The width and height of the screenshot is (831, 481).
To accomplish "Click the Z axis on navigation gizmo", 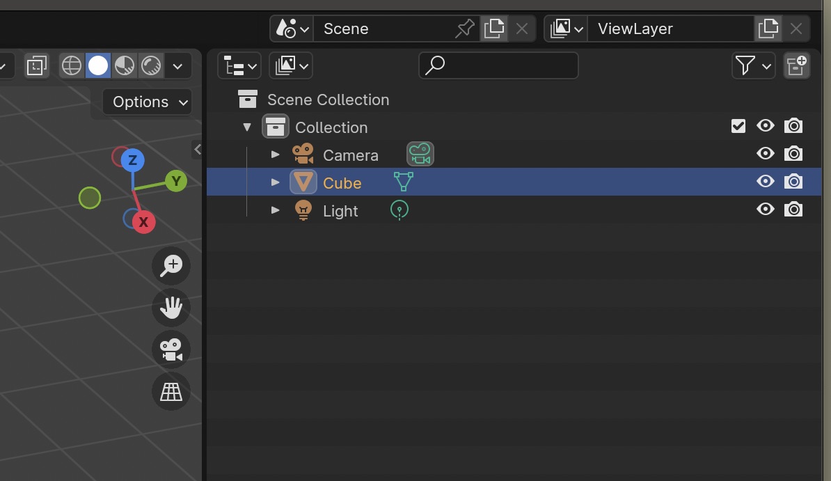I will [132, 160].
